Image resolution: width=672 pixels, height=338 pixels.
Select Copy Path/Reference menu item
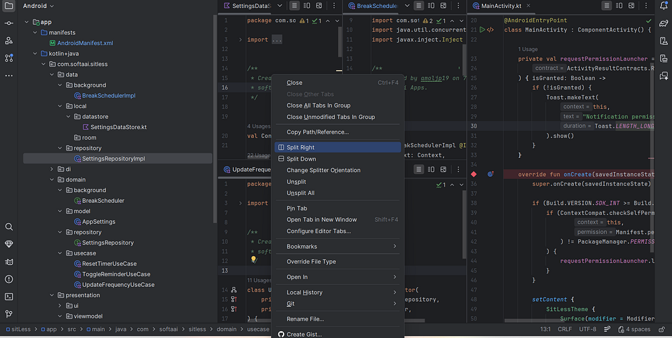(338, 132)
